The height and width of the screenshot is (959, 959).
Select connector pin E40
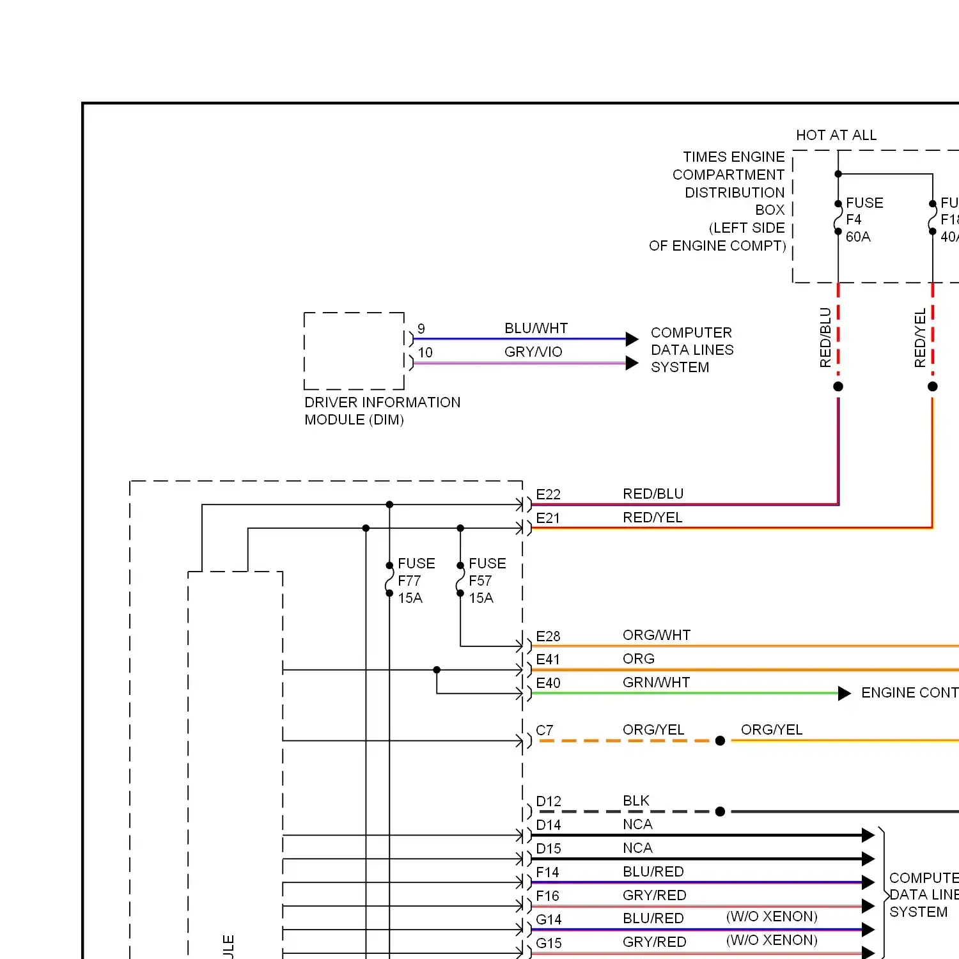coord(548,683)
